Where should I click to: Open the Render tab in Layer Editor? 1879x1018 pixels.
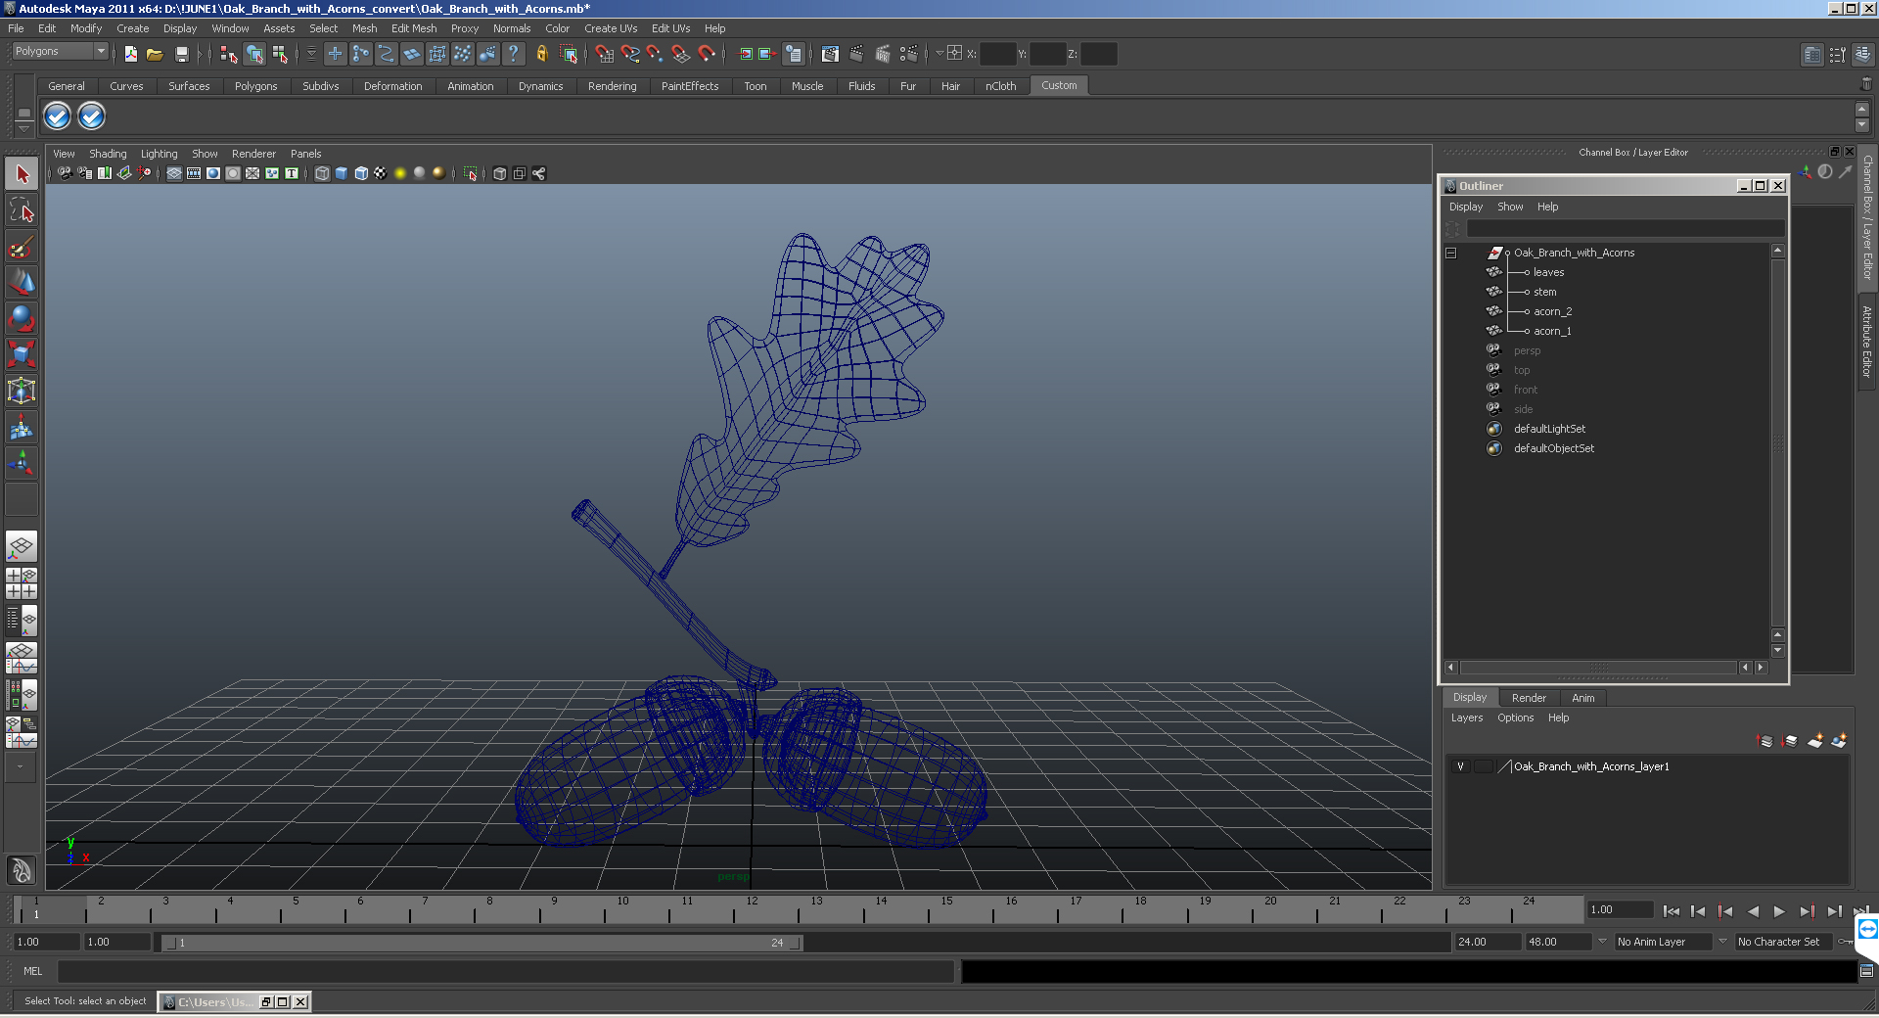tap(1529, 698)
